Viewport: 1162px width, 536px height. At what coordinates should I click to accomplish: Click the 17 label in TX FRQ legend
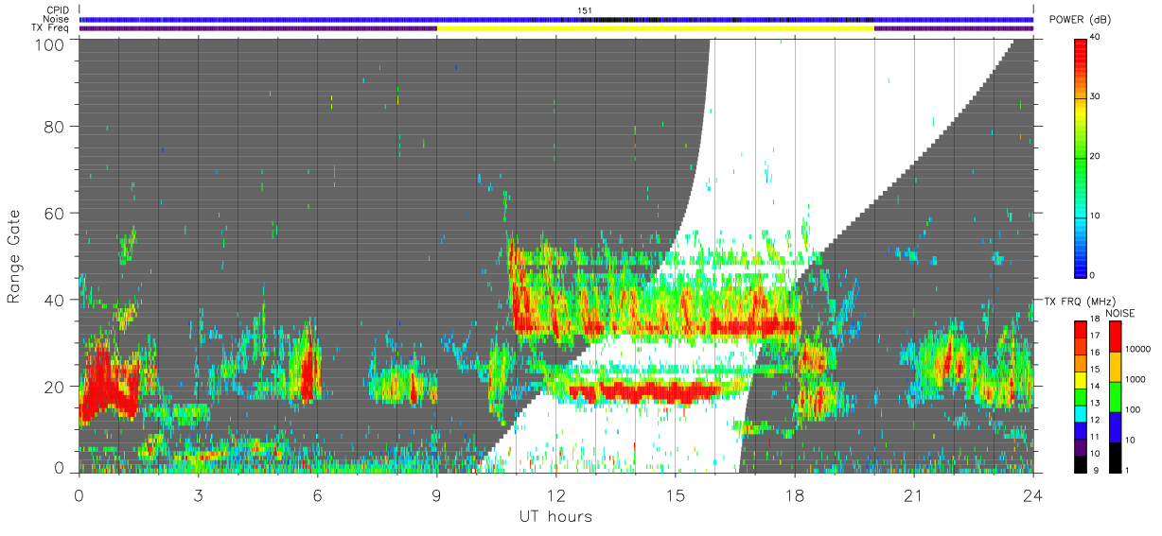point(1096,336)
